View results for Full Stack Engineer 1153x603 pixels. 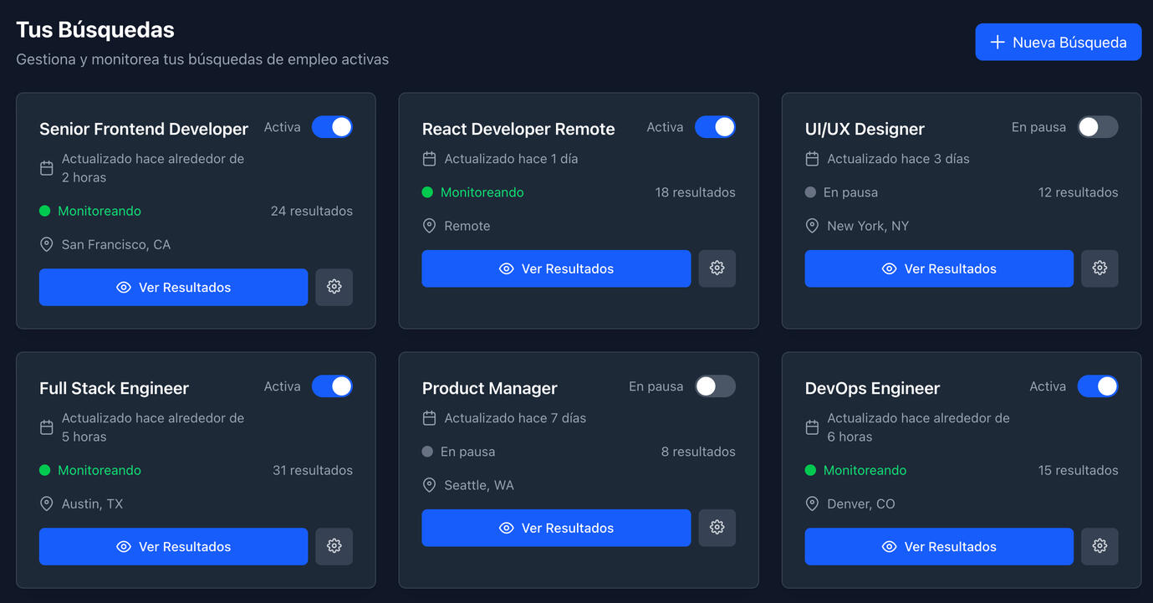pyautogui.click(x=173, y=546)
